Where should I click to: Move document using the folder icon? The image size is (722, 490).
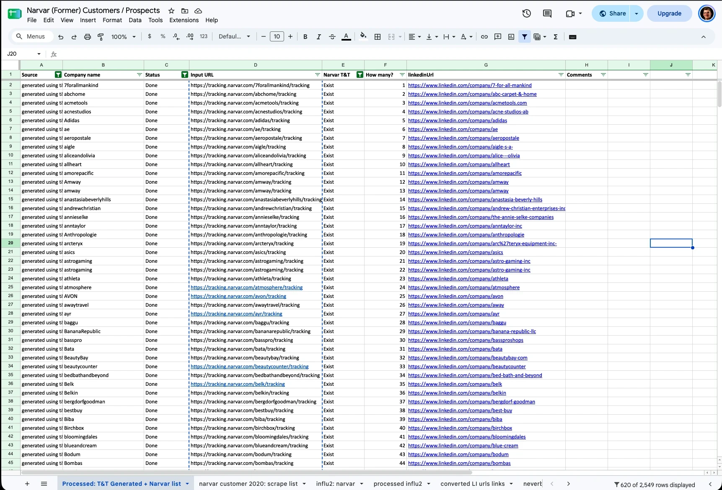(185, 11)
